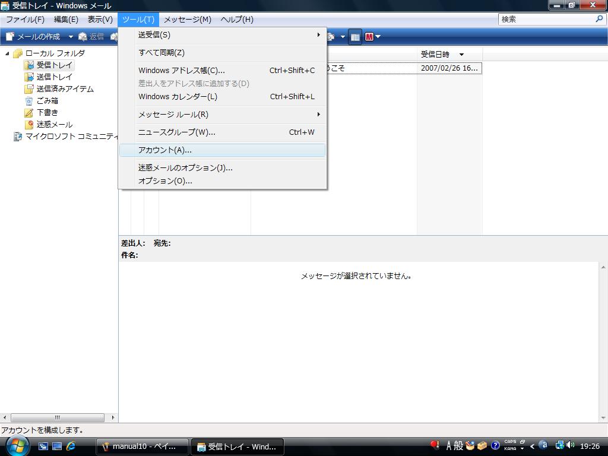Click the IME input mode 'A' indicator
The height and width of the screenshot is (456, 608).
tap(449, 446)
